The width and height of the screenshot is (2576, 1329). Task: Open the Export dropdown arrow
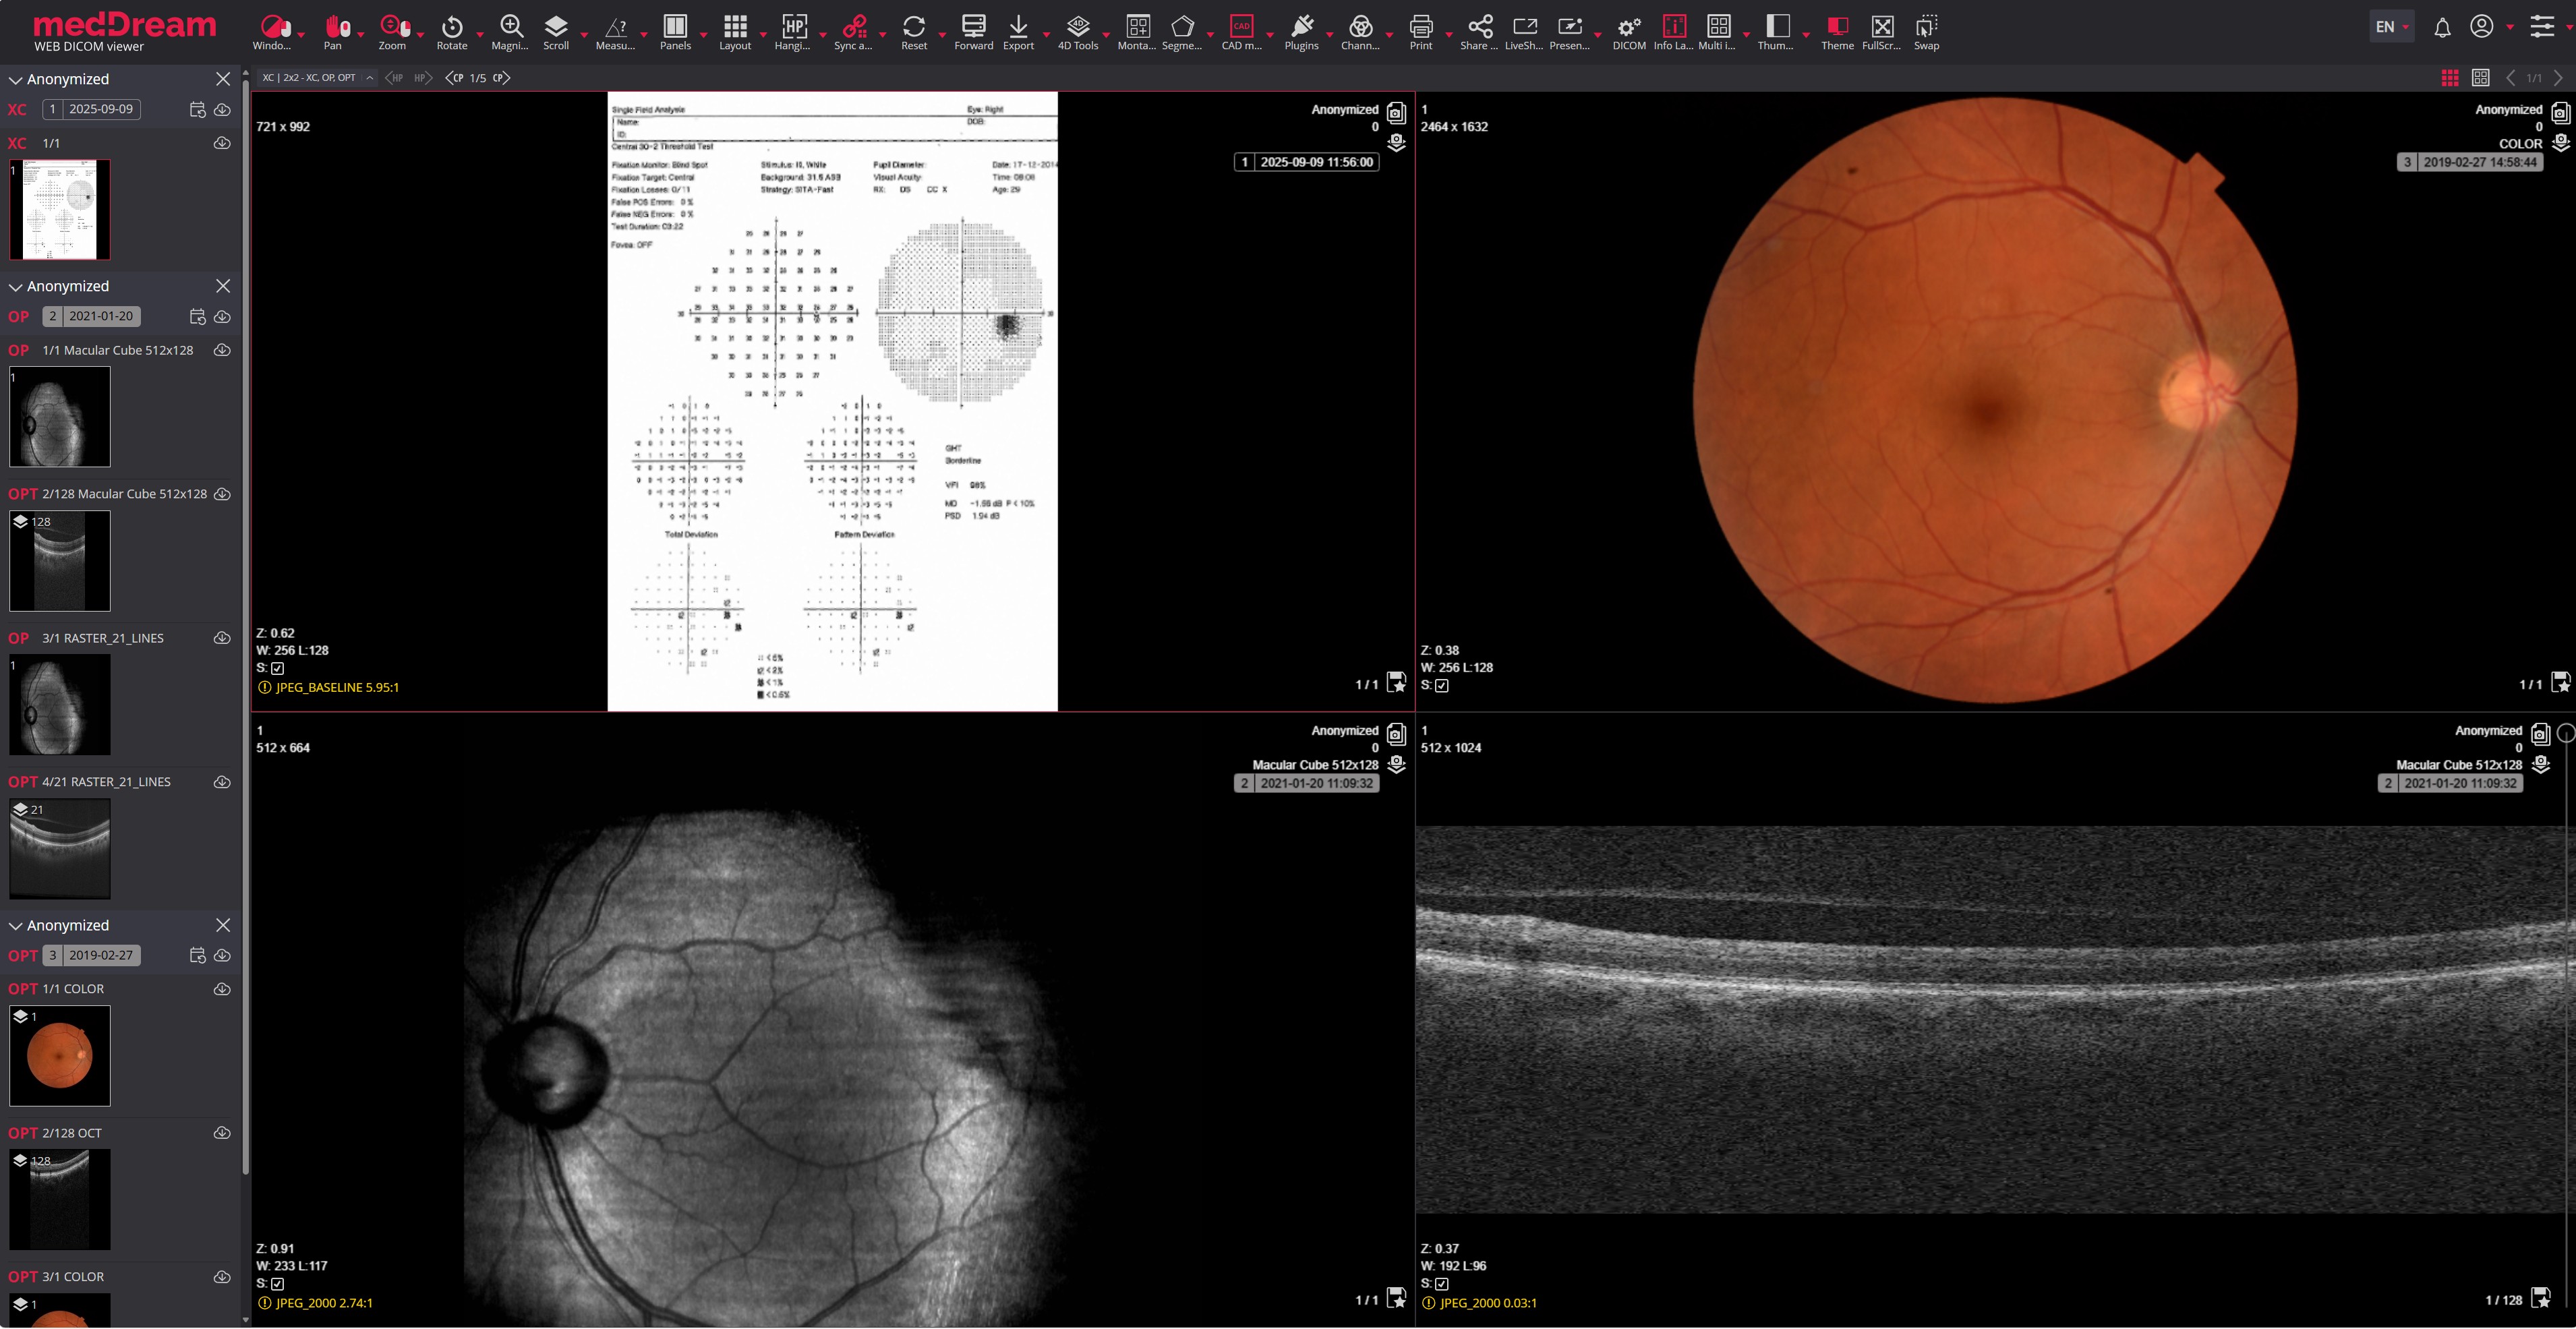pos(1046,34)
